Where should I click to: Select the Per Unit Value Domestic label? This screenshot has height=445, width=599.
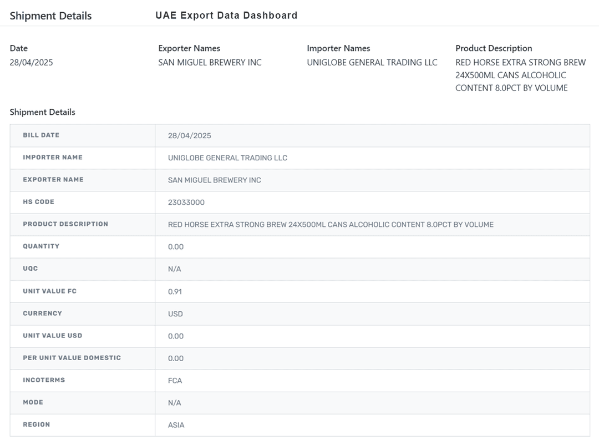72,358
